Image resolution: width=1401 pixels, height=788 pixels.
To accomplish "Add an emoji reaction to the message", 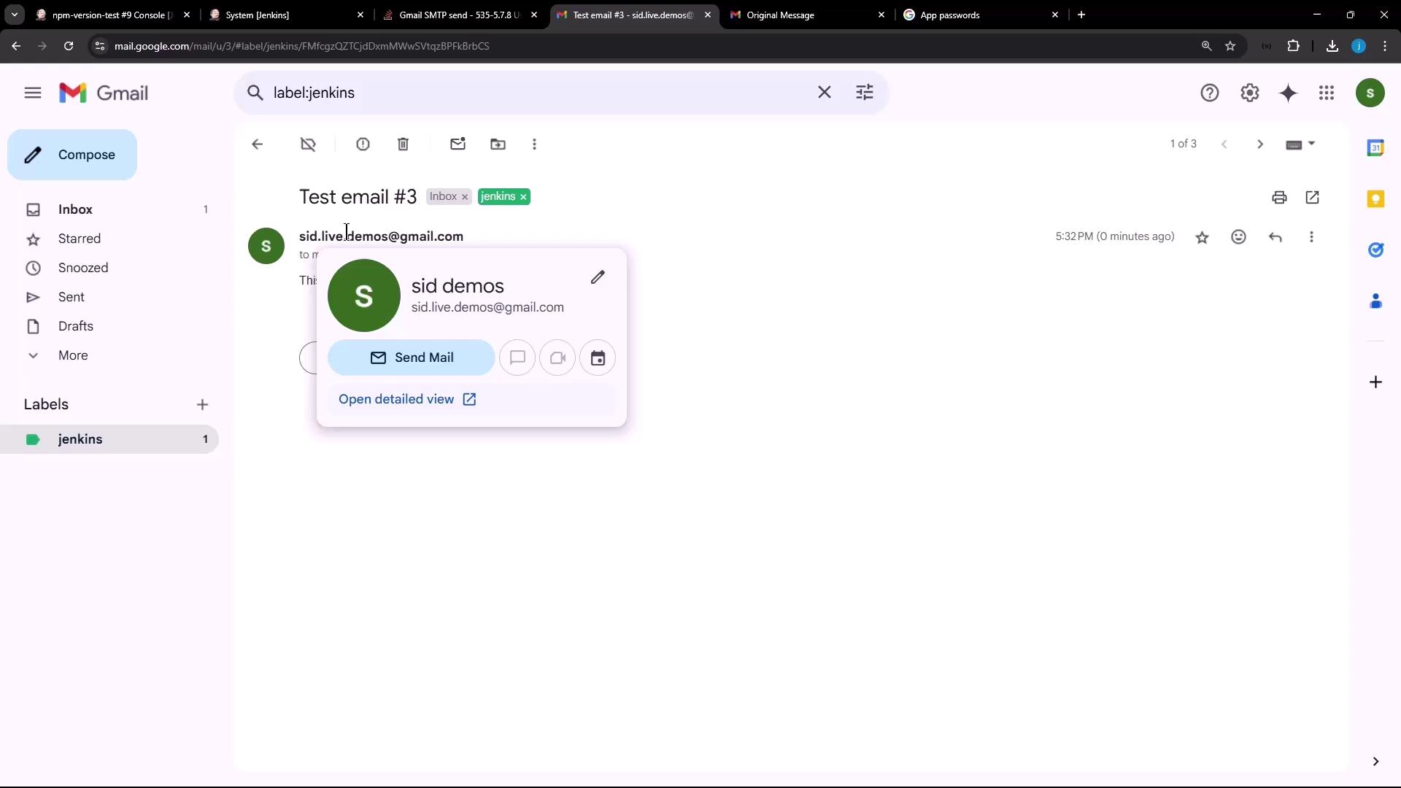I will pyautogui.click(x=1238, y=237).
